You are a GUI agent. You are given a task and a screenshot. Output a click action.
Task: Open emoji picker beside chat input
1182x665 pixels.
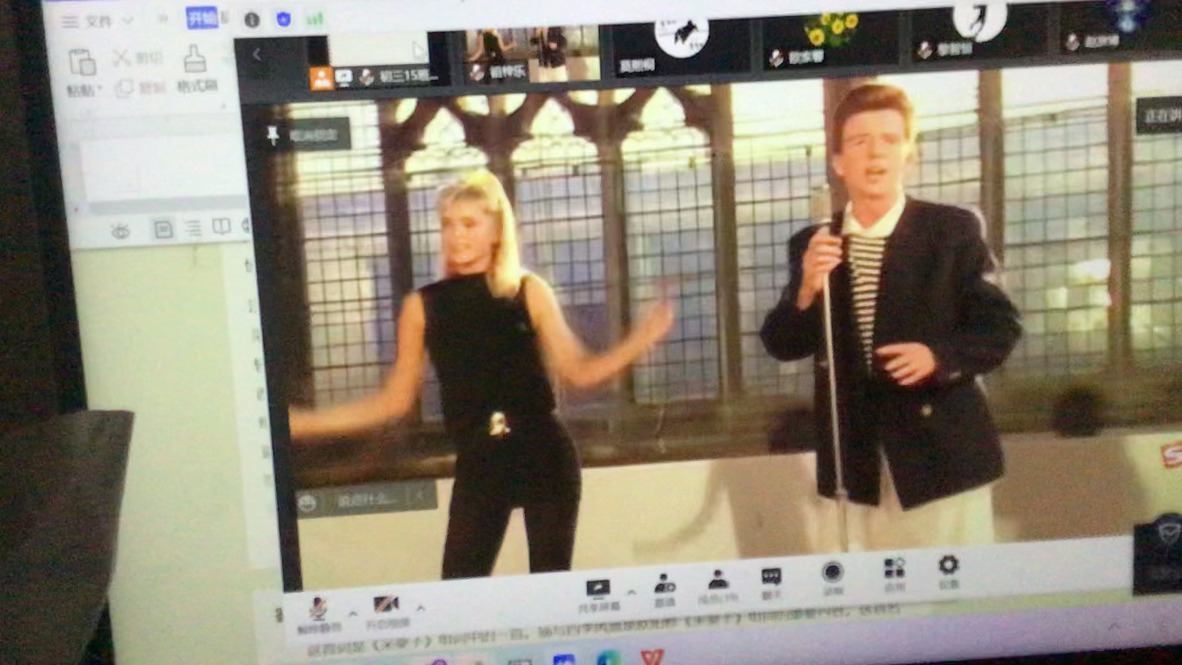click(x=307, y=504)
